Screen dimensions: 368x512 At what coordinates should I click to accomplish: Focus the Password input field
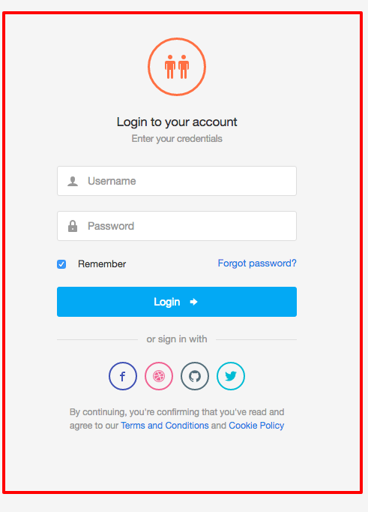(x=177, y=226)
